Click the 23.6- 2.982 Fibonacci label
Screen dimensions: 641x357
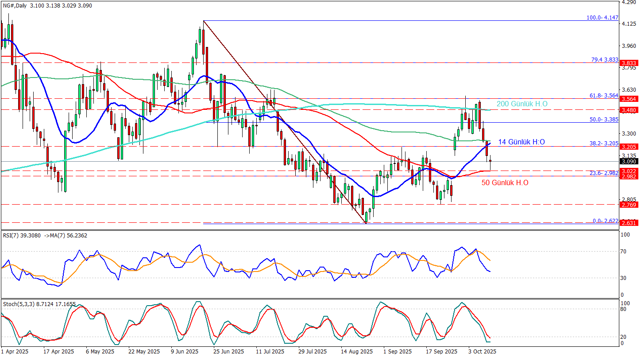pos(604,173)
